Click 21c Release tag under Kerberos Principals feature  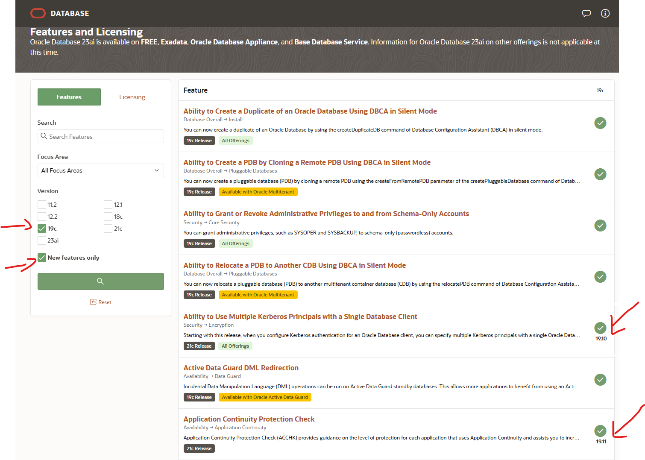click(199, 346)
